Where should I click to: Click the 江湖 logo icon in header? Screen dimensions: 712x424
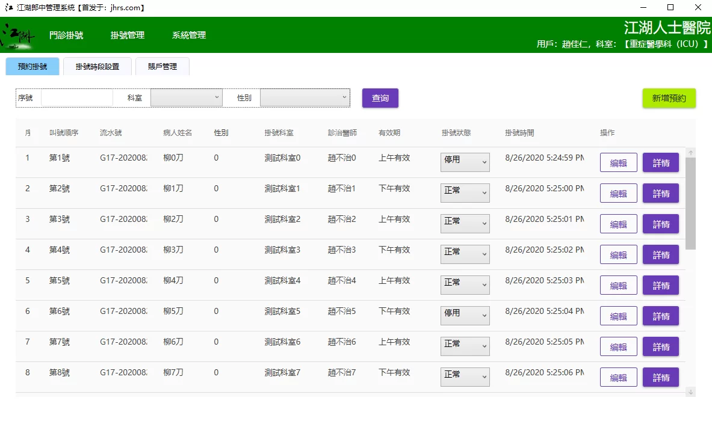17,35
